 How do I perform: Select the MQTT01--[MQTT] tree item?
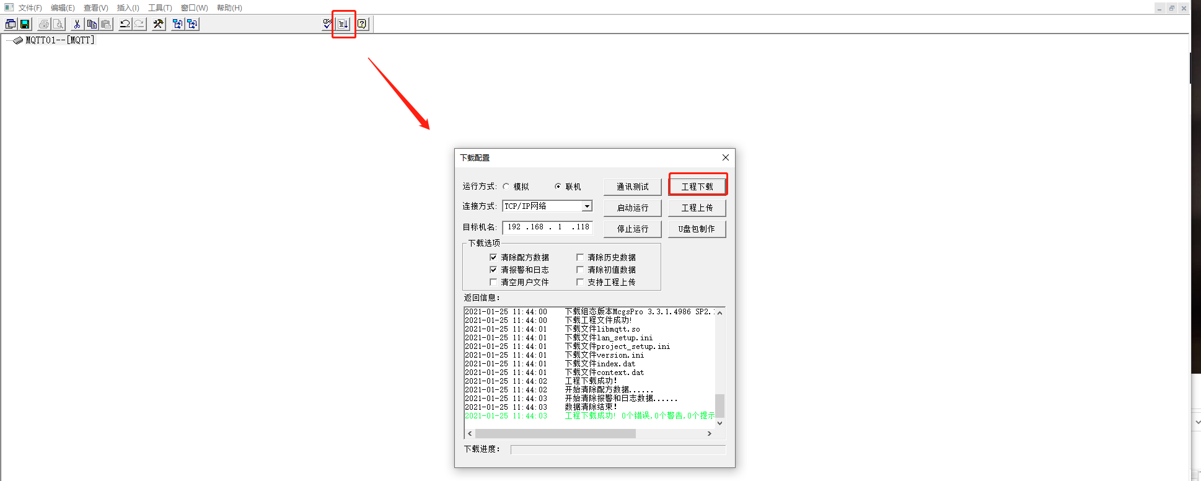pos(60,40)
